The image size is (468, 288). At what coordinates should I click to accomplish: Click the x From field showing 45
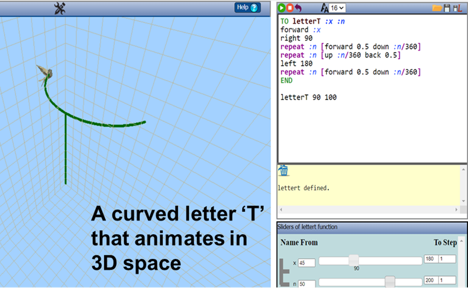point(306,263)
